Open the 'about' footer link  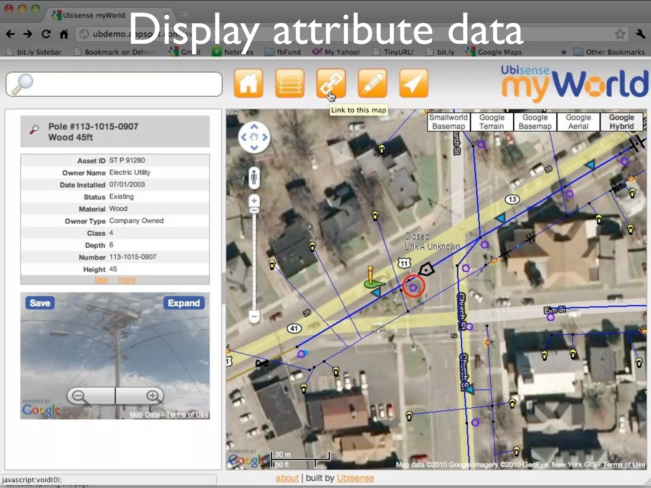287,478
